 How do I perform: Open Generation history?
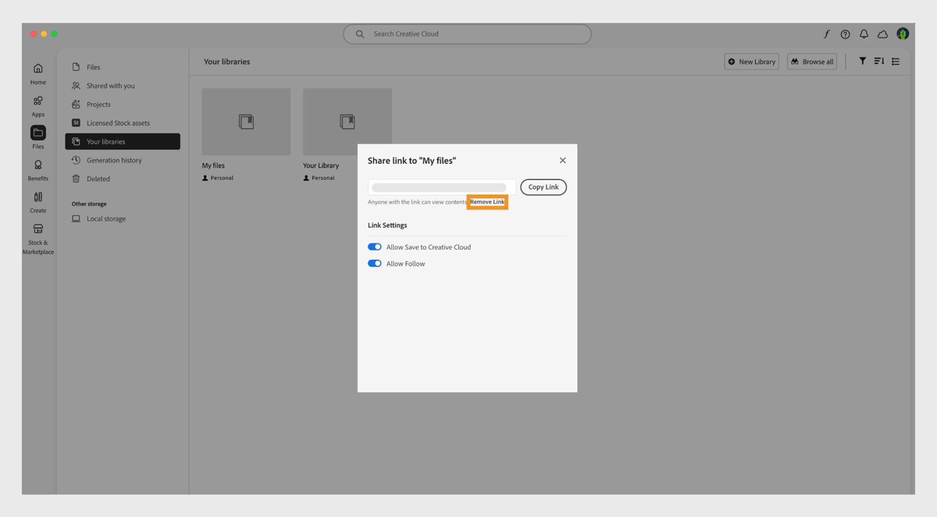click(113, 160)
